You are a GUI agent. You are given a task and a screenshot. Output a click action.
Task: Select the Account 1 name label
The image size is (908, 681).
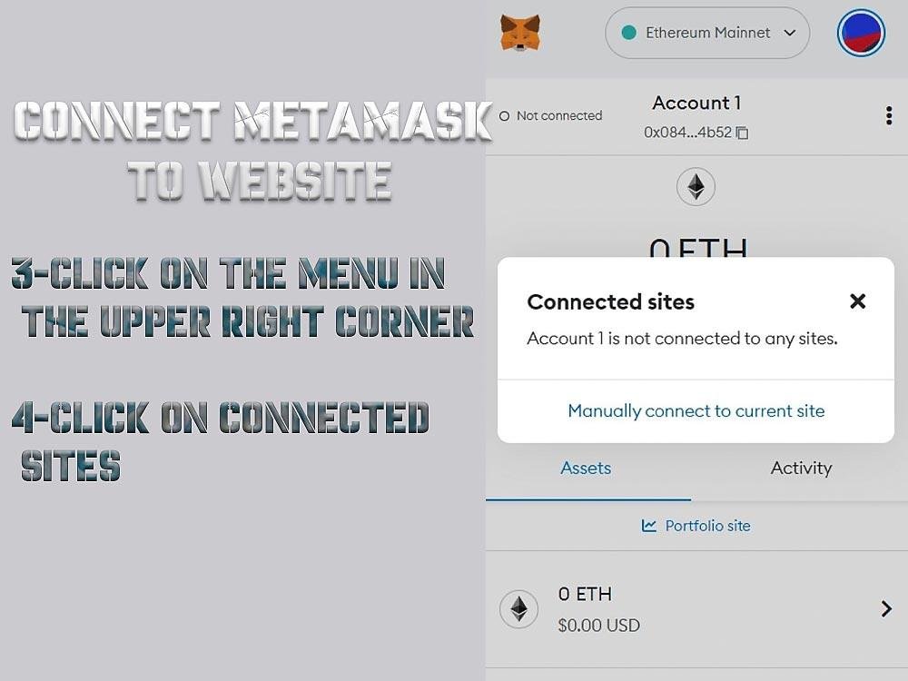(x=696, y=103)
